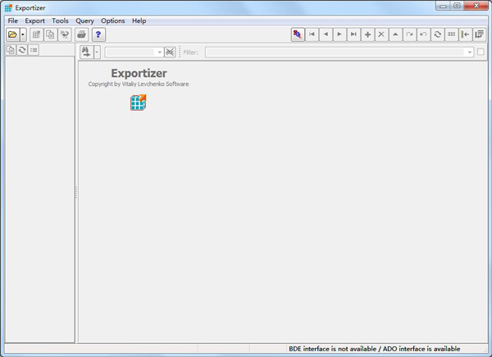Open the Tools menu
492x357 pixels.
click(x=60, y=21)
